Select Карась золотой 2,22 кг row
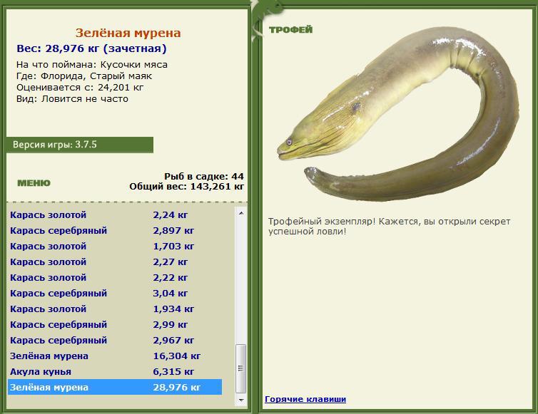The height and width of the screenshot is (414, 538). [x=115, y=278]
